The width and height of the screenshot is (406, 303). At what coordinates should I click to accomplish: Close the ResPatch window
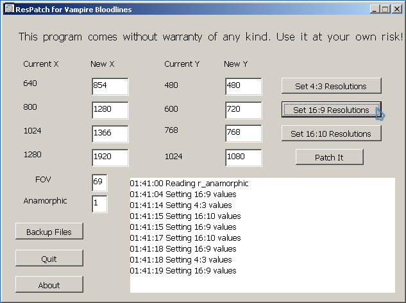[x=396, y=10]
